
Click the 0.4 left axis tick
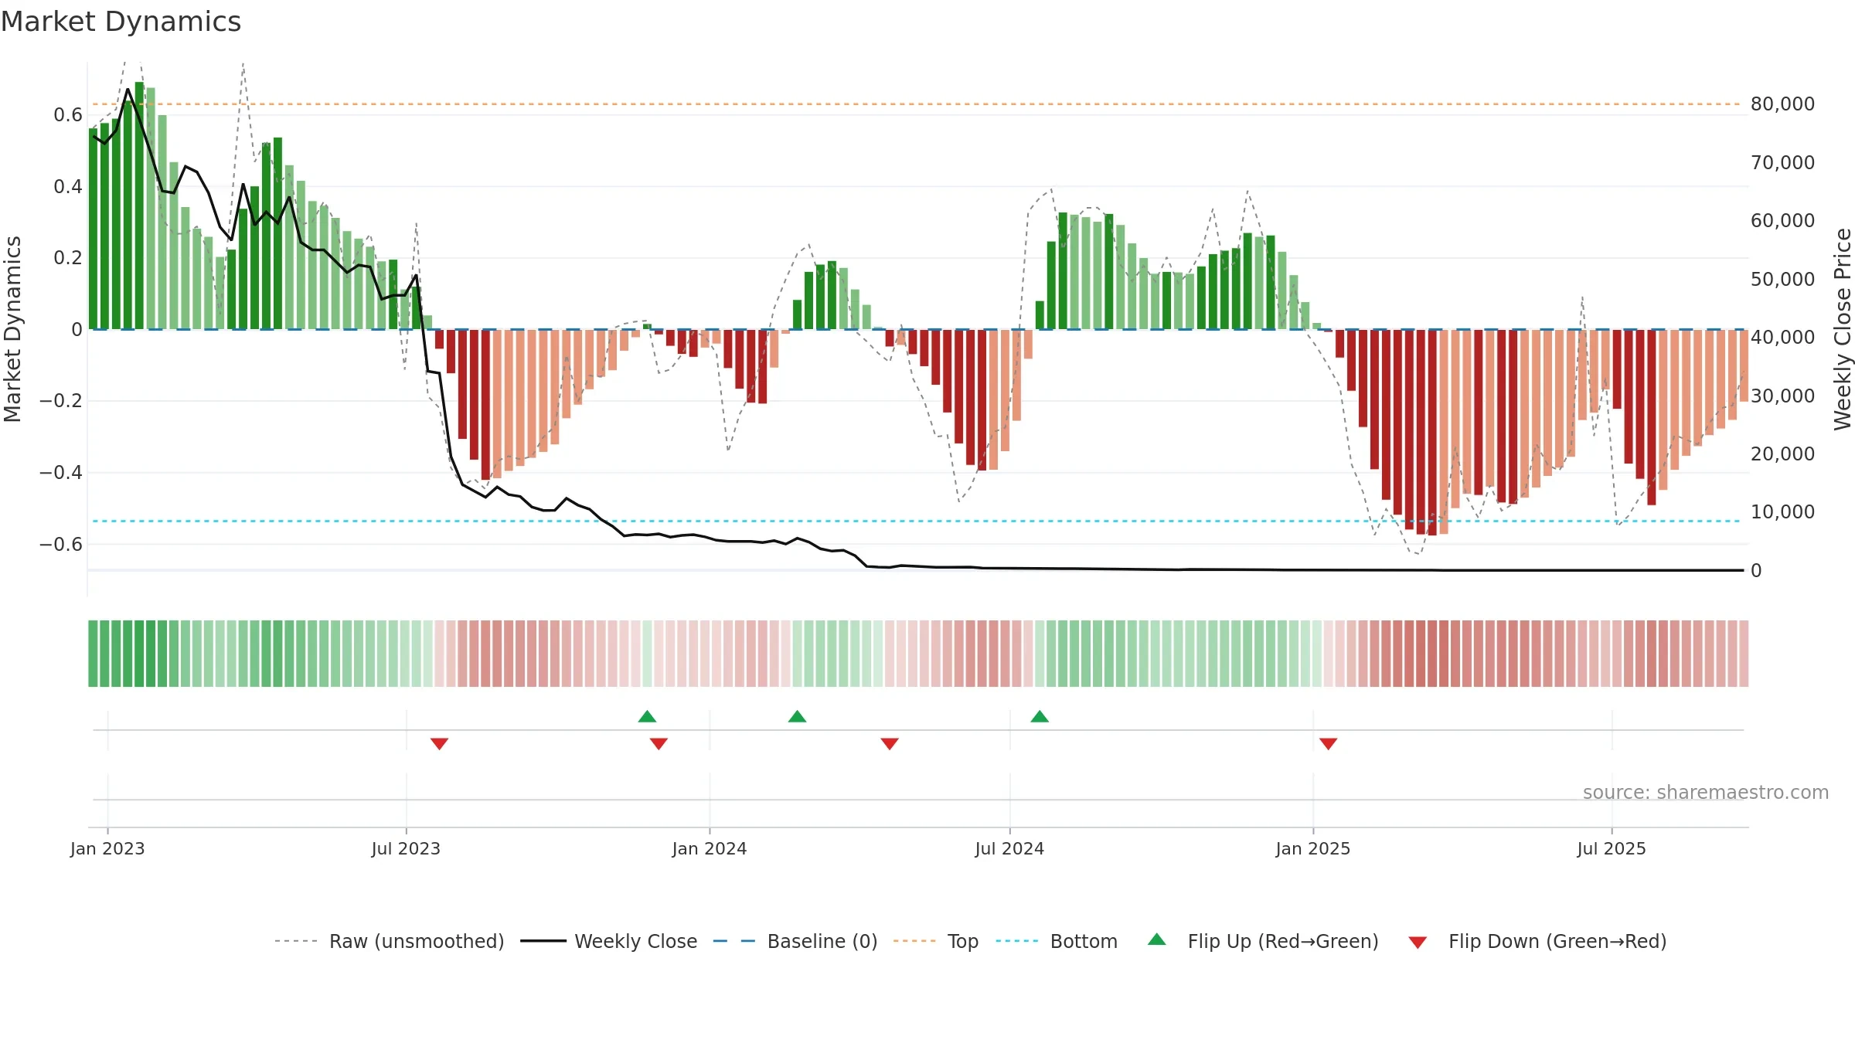68,186
